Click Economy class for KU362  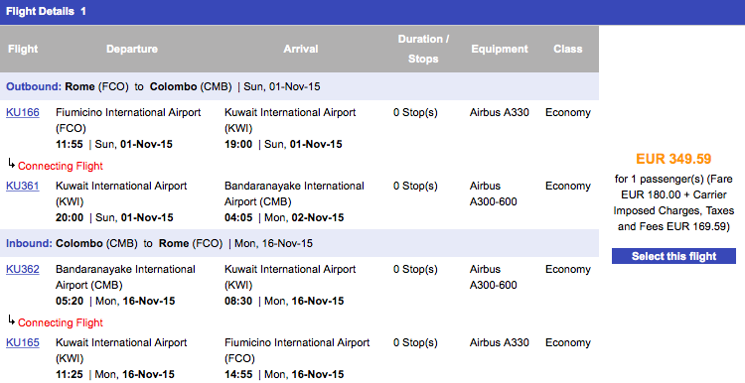568,269
